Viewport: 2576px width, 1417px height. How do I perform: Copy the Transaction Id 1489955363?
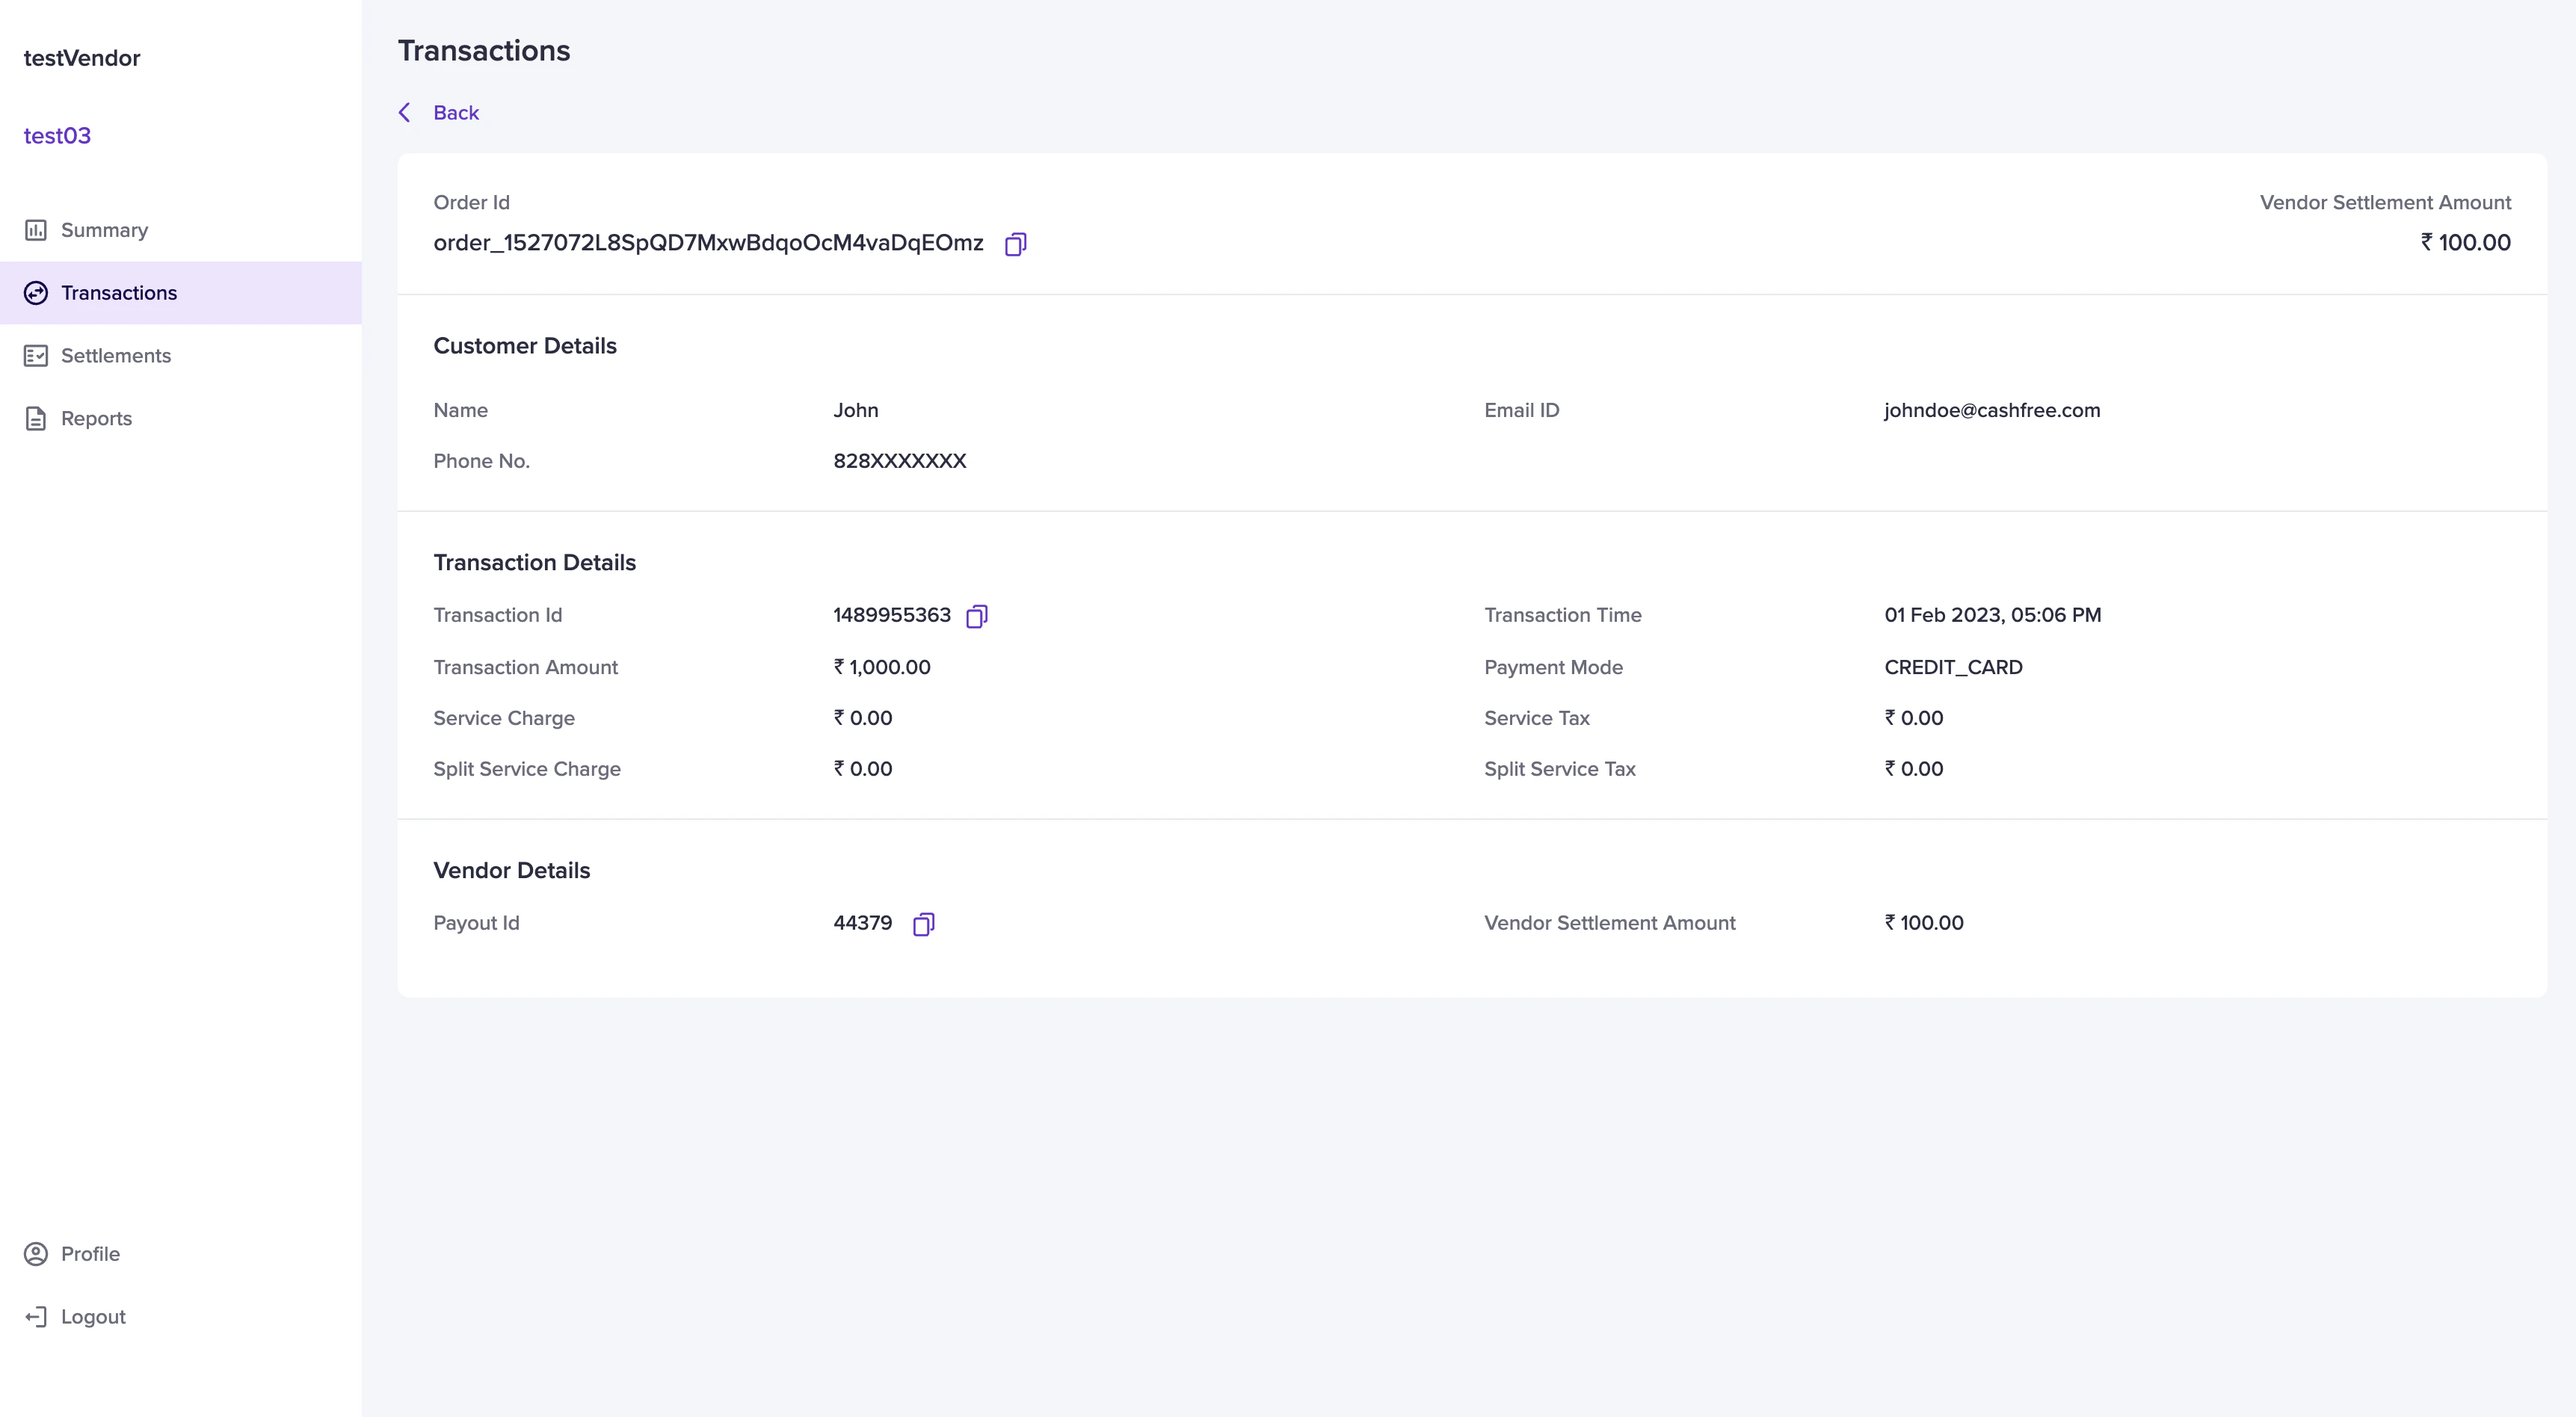976,616
